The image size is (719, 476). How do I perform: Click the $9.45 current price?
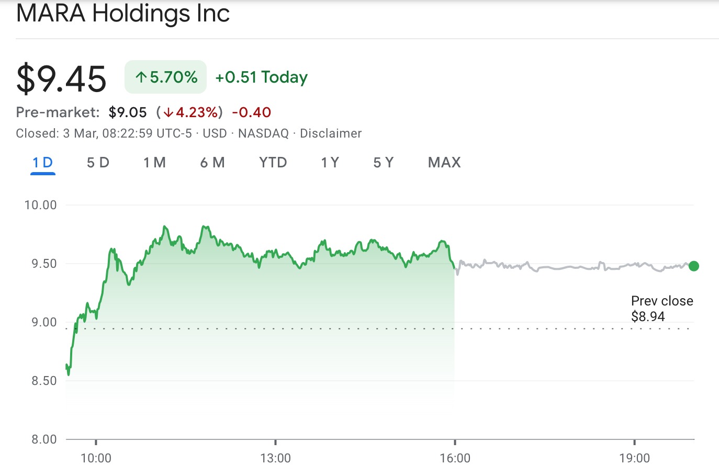point(61,79)
